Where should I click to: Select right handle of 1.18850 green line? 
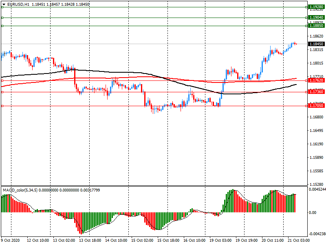click(306, 26)
